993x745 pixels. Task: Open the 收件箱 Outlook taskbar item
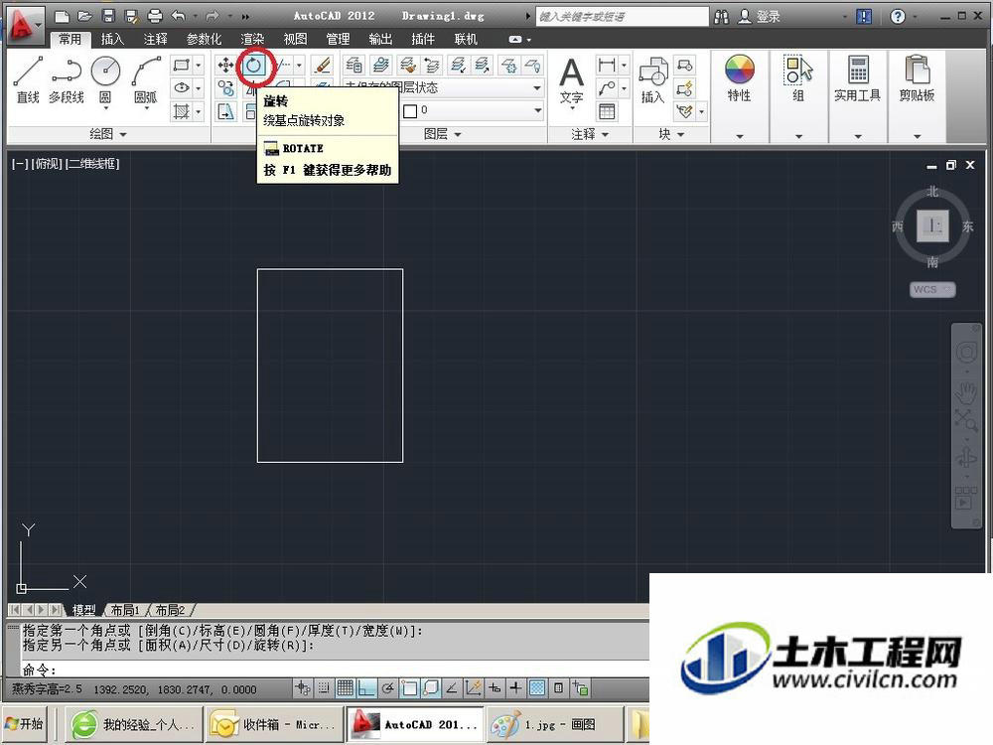pos(274,724)
